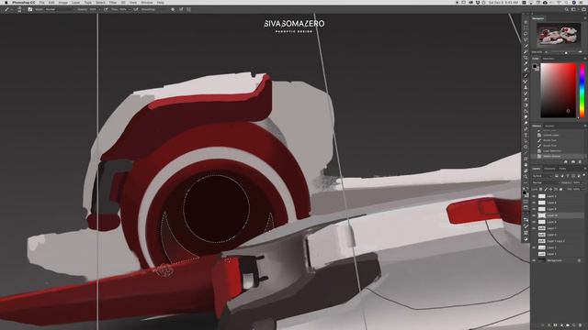Switch to the Paths tab
Image resolution: width=588 pixels, height=330 pixels.
click(x=562, y=169)
